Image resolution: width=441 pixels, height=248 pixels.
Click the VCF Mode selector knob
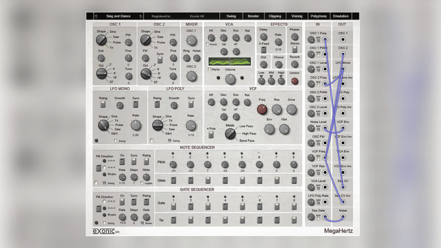coord(230,133)
